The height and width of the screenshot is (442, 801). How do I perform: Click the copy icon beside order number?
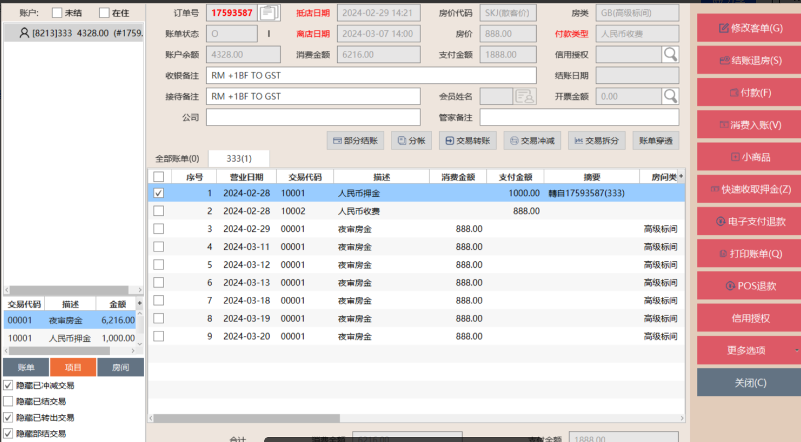click(x=269, y=13)
